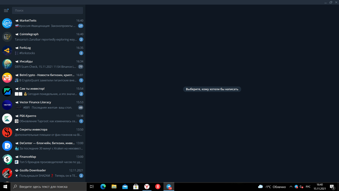Open chat titled РБК-Крипто

28,116
